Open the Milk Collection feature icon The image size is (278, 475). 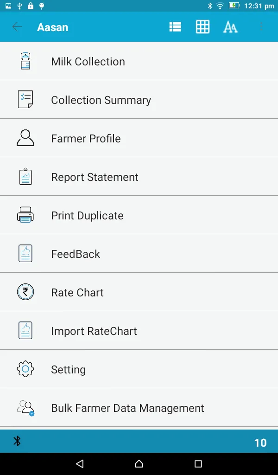[x=25, y=61]
